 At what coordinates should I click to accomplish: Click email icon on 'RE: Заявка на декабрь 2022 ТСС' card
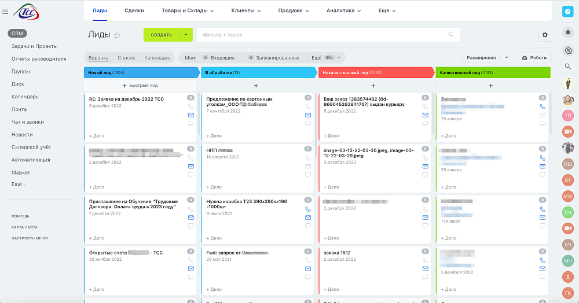(x=190, y=115)
